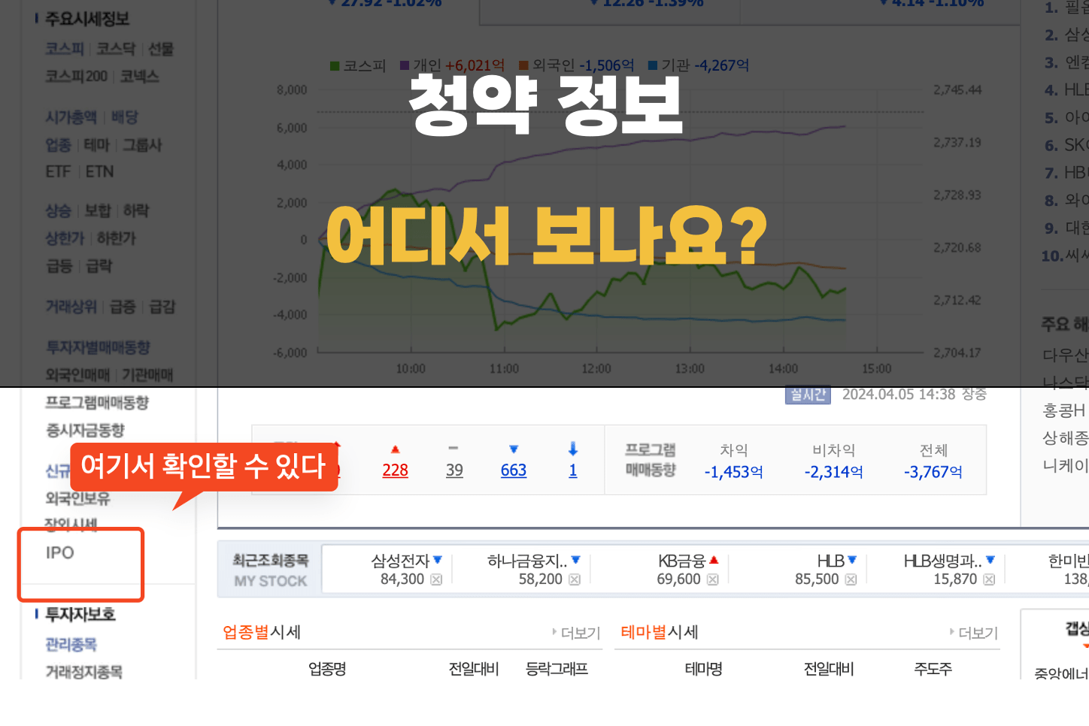
Task: Open 상한가 link
Action: click(x=65, y=239)
